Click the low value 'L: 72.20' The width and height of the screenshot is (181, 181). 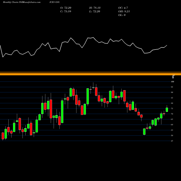click(94, 12)
